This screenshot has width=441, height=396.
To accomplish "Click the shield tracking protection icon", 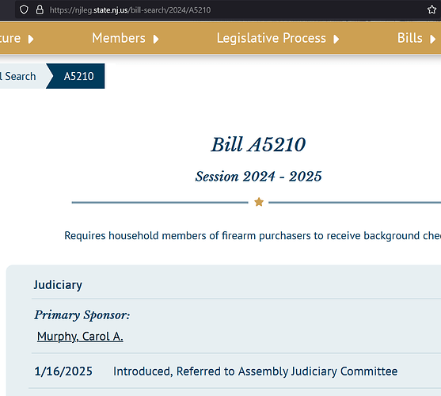I will (24, 10).
